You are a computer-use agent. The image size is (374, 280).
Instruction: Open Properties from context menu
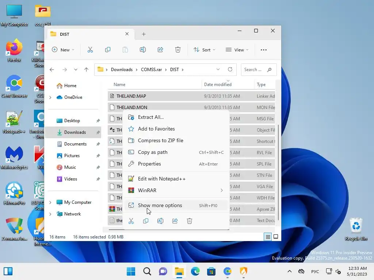(x=176, y=164)
